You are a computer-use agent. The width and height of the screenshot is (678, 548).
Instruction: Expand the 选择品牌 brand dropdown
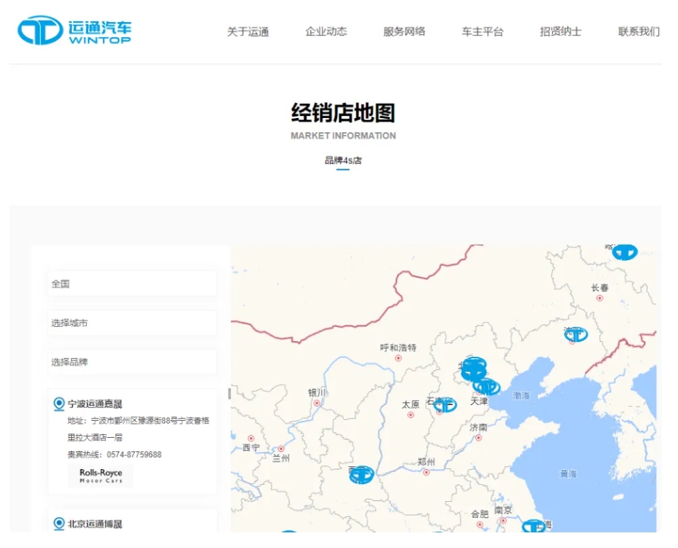[131, 362]
